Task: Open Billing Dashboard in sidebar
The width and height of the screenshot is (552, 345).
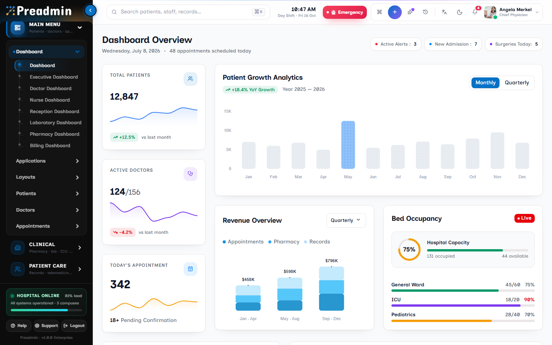Action: [x=50, y=146]
